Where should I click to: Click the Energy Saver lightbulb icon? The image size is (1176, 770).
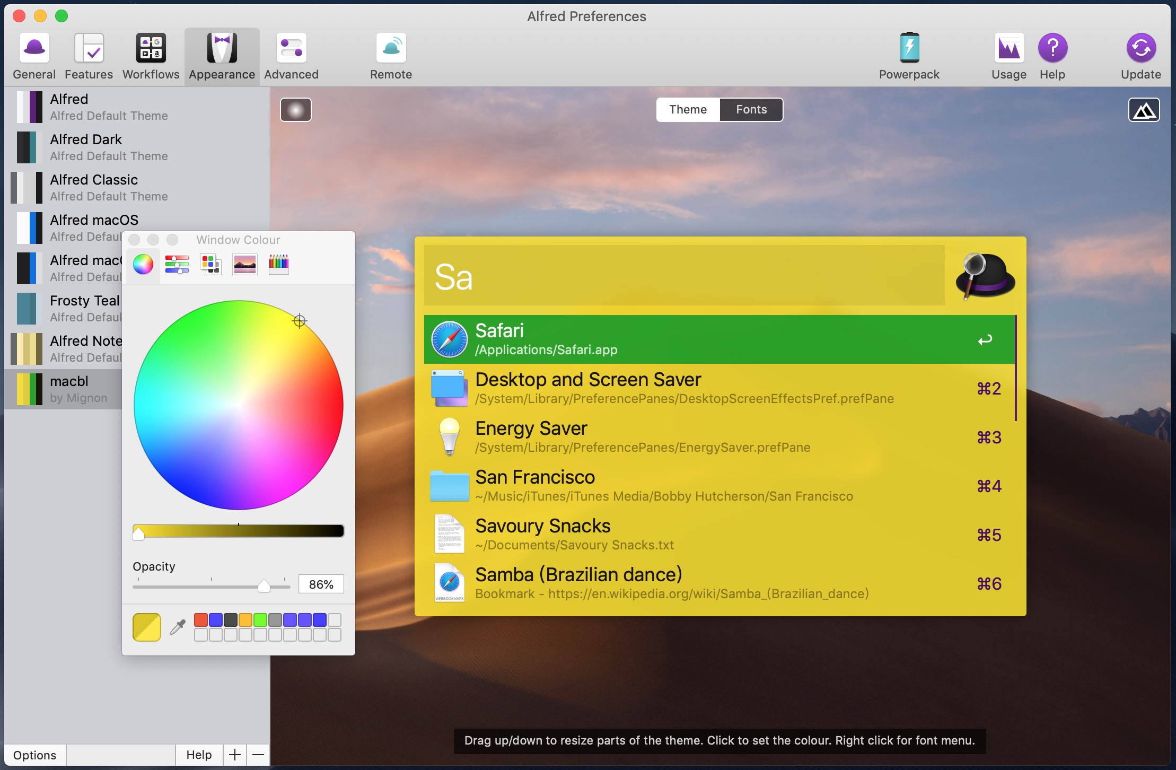tap(450, 436)
